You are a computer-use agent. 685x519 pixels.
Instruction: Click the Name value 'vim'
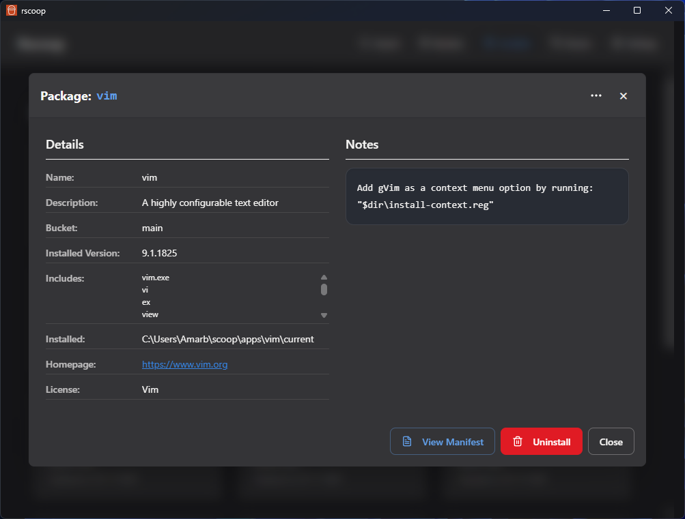coord(150,177)
